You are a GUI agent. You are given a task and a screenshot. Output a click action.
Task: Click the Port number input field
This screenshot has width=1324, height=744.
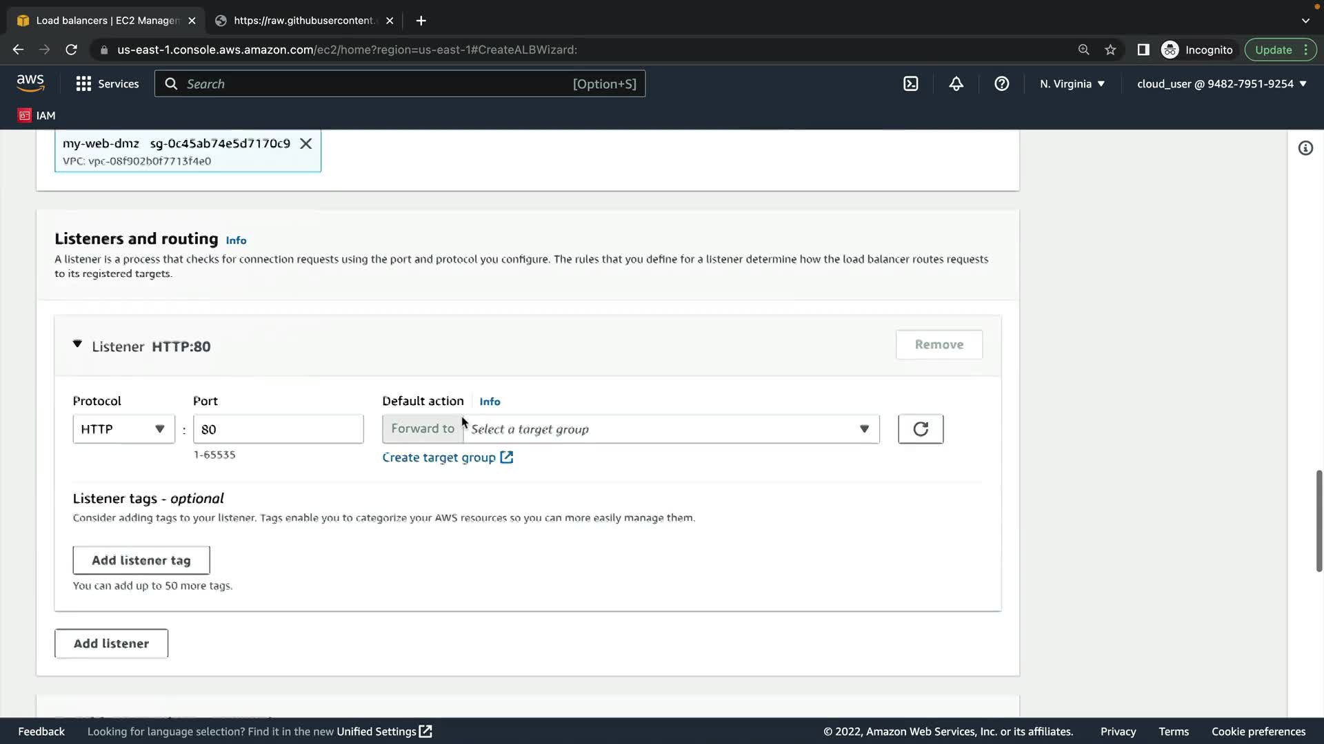(278, 429)
